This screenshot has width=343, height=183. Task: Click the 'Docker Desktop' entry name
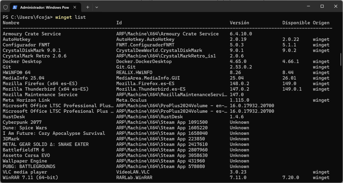pyautogui.click(x=22, y=62)
